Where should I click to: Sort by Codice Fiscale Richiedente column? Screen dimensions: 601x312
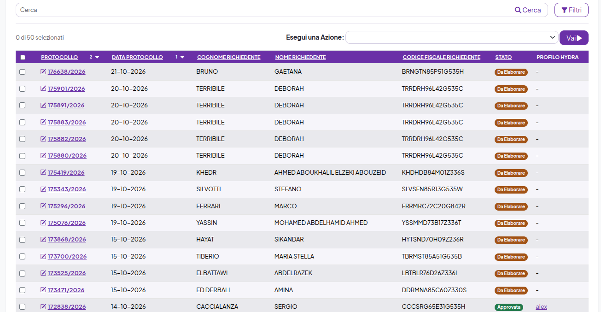[x=441, y=57]
